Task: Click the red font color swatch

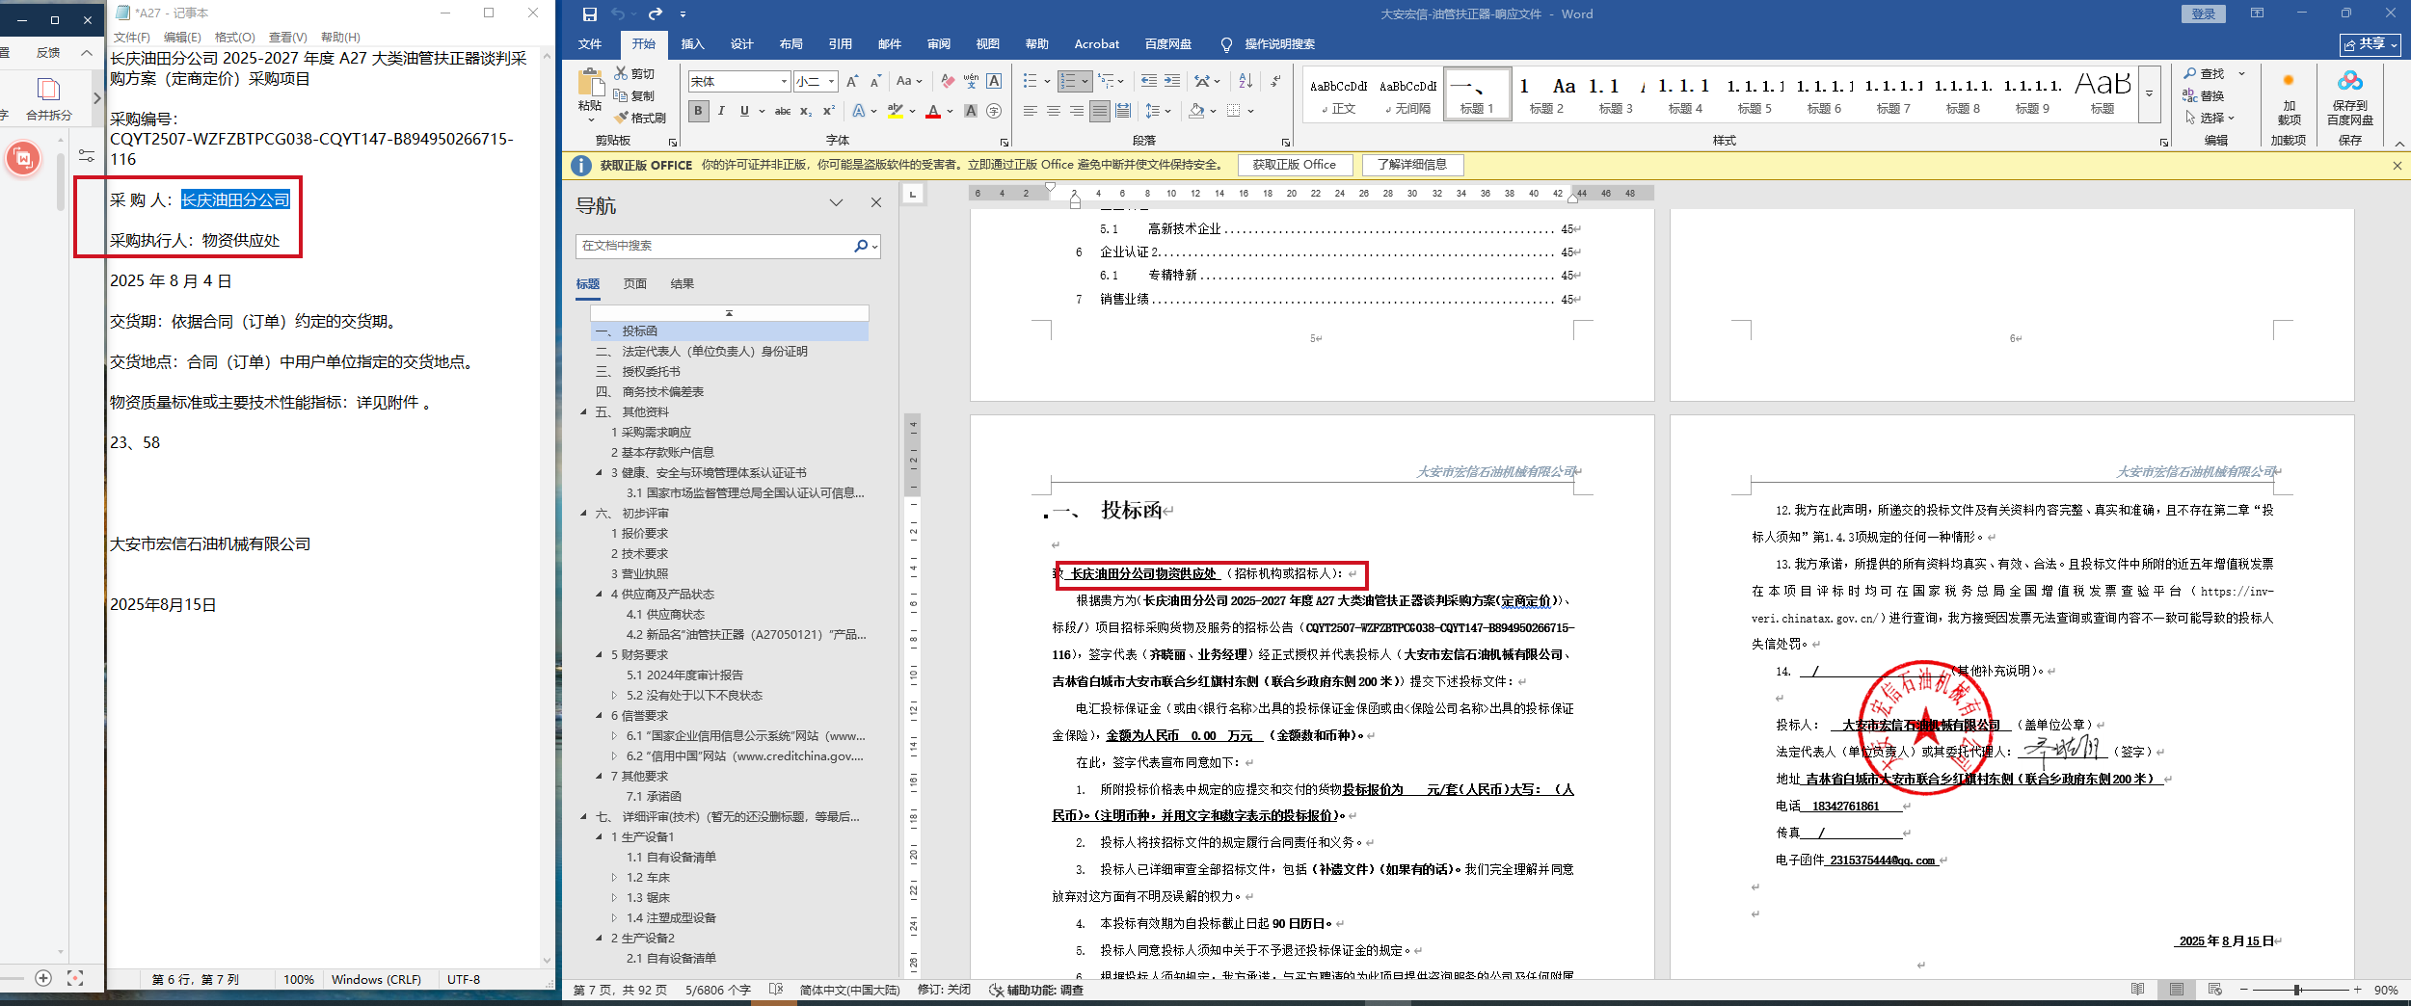Action: (x=932, y=112)
